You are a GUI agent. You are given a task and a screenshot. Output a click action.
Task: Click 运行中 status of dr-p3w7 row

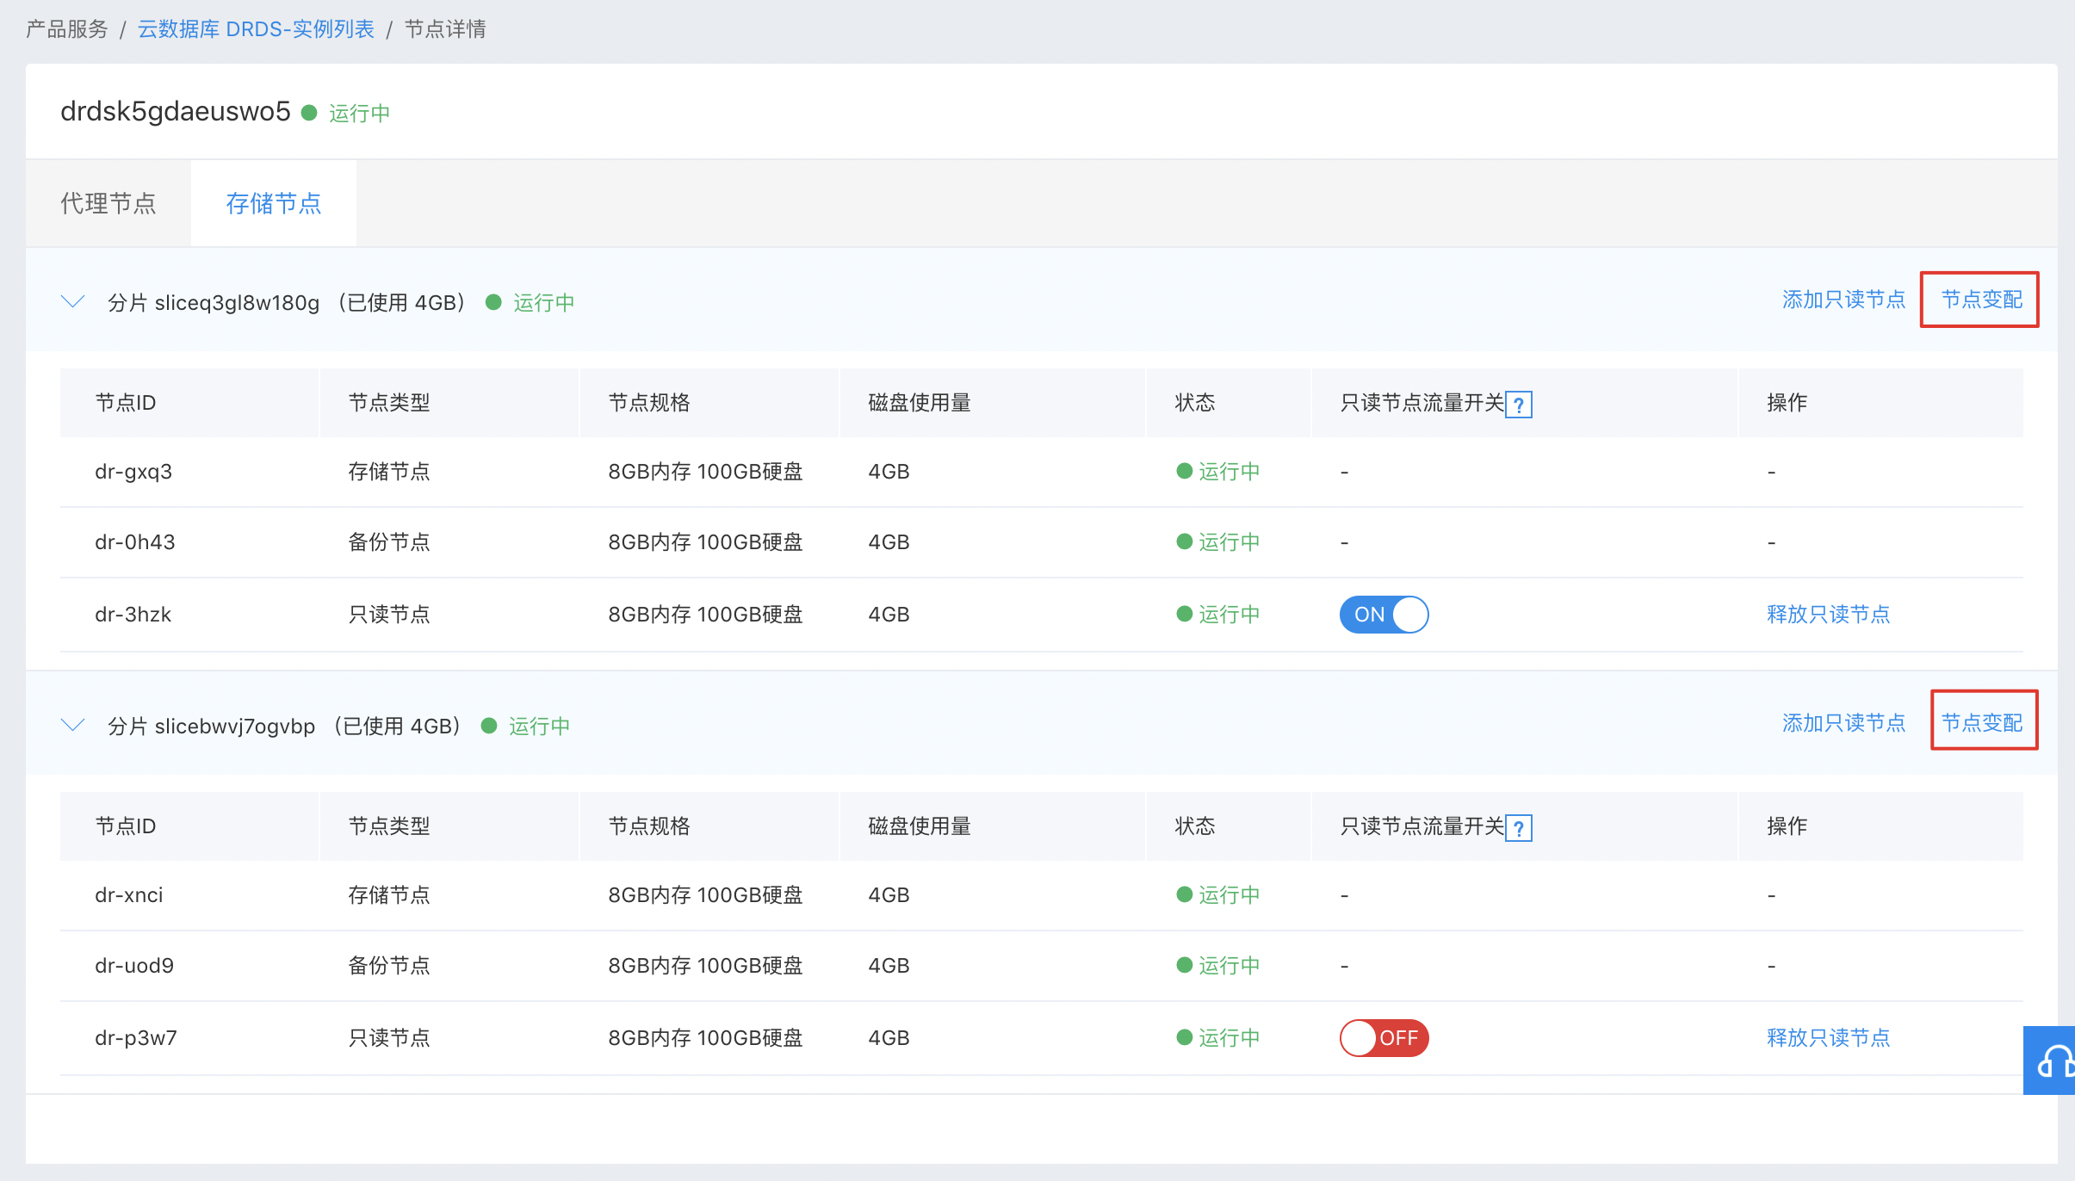click(1217, 1038)
